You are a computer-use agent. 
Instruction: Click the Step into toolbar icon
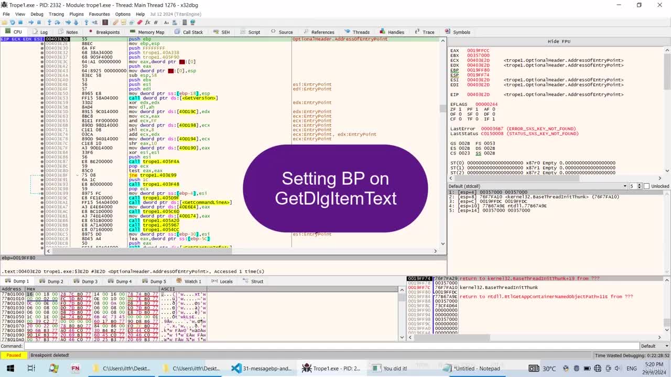pos(49,23)
